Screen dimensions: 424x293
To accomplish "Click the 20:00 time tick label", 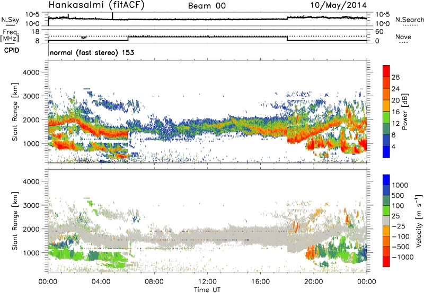I will point(313,282).
